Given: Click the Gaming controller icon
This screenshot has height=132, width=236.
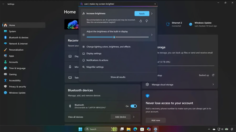Looking at the screenshot, I should click(x=5, y=74).
